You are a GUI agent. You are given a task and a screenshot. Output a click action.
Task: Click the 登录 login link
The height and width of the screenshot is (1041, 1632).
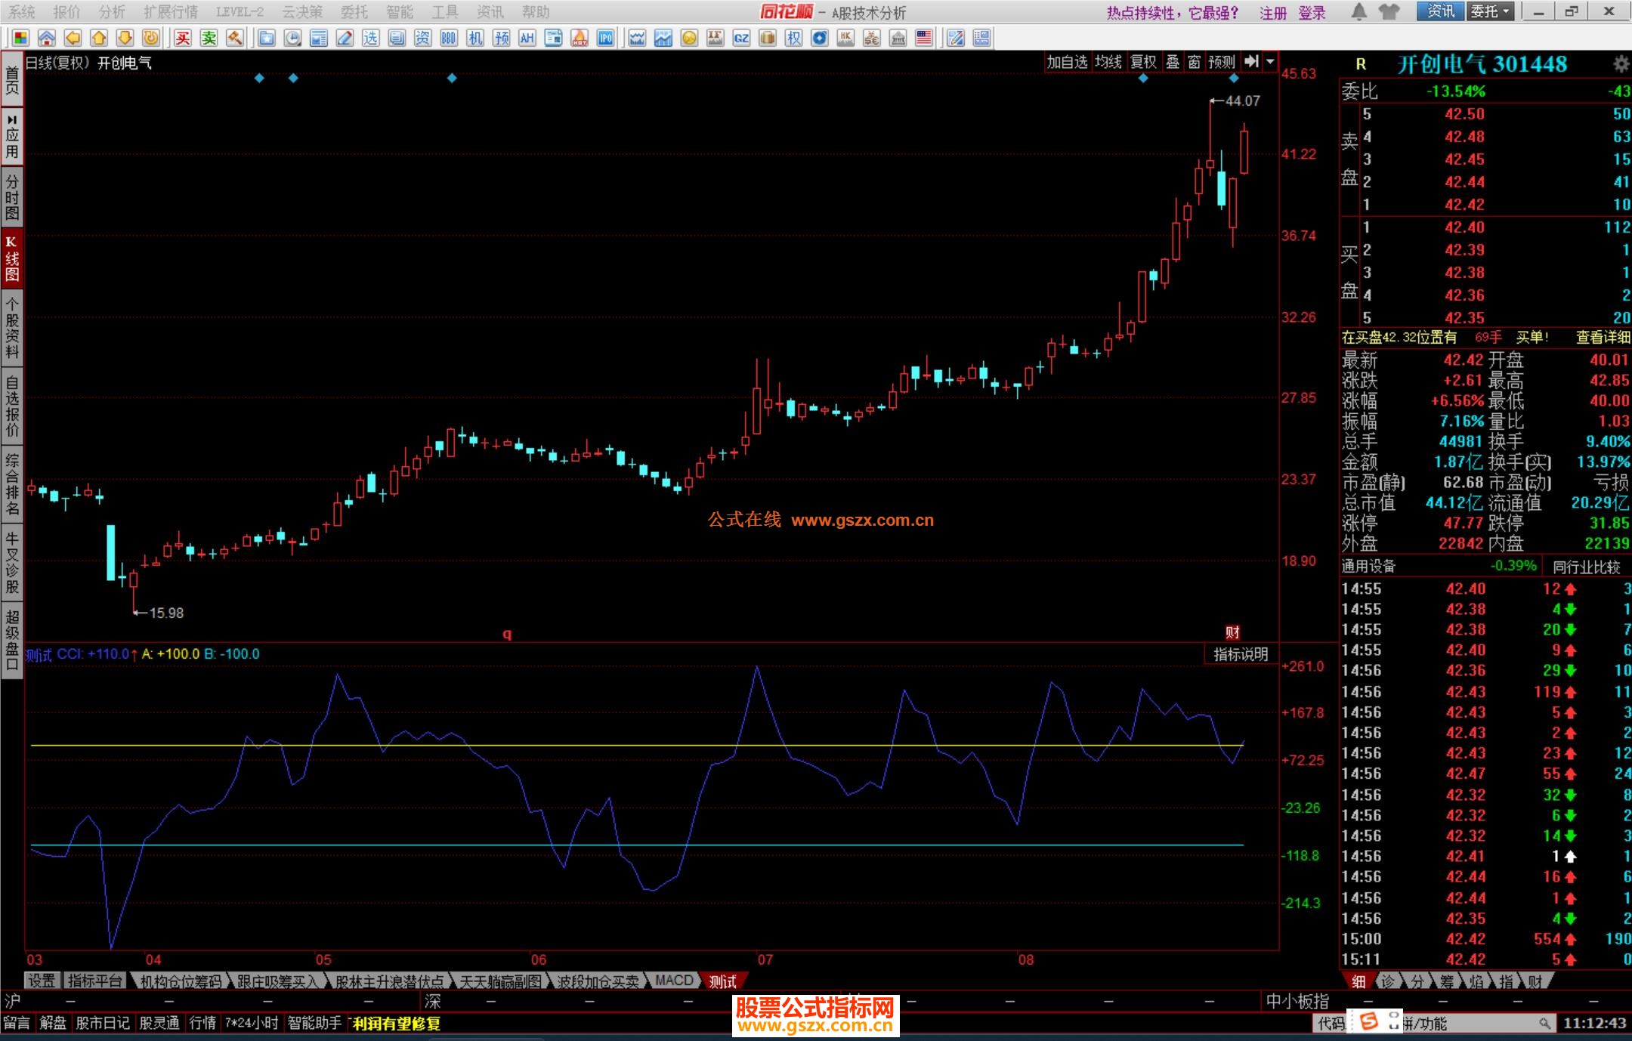[x=1312, y=13]
